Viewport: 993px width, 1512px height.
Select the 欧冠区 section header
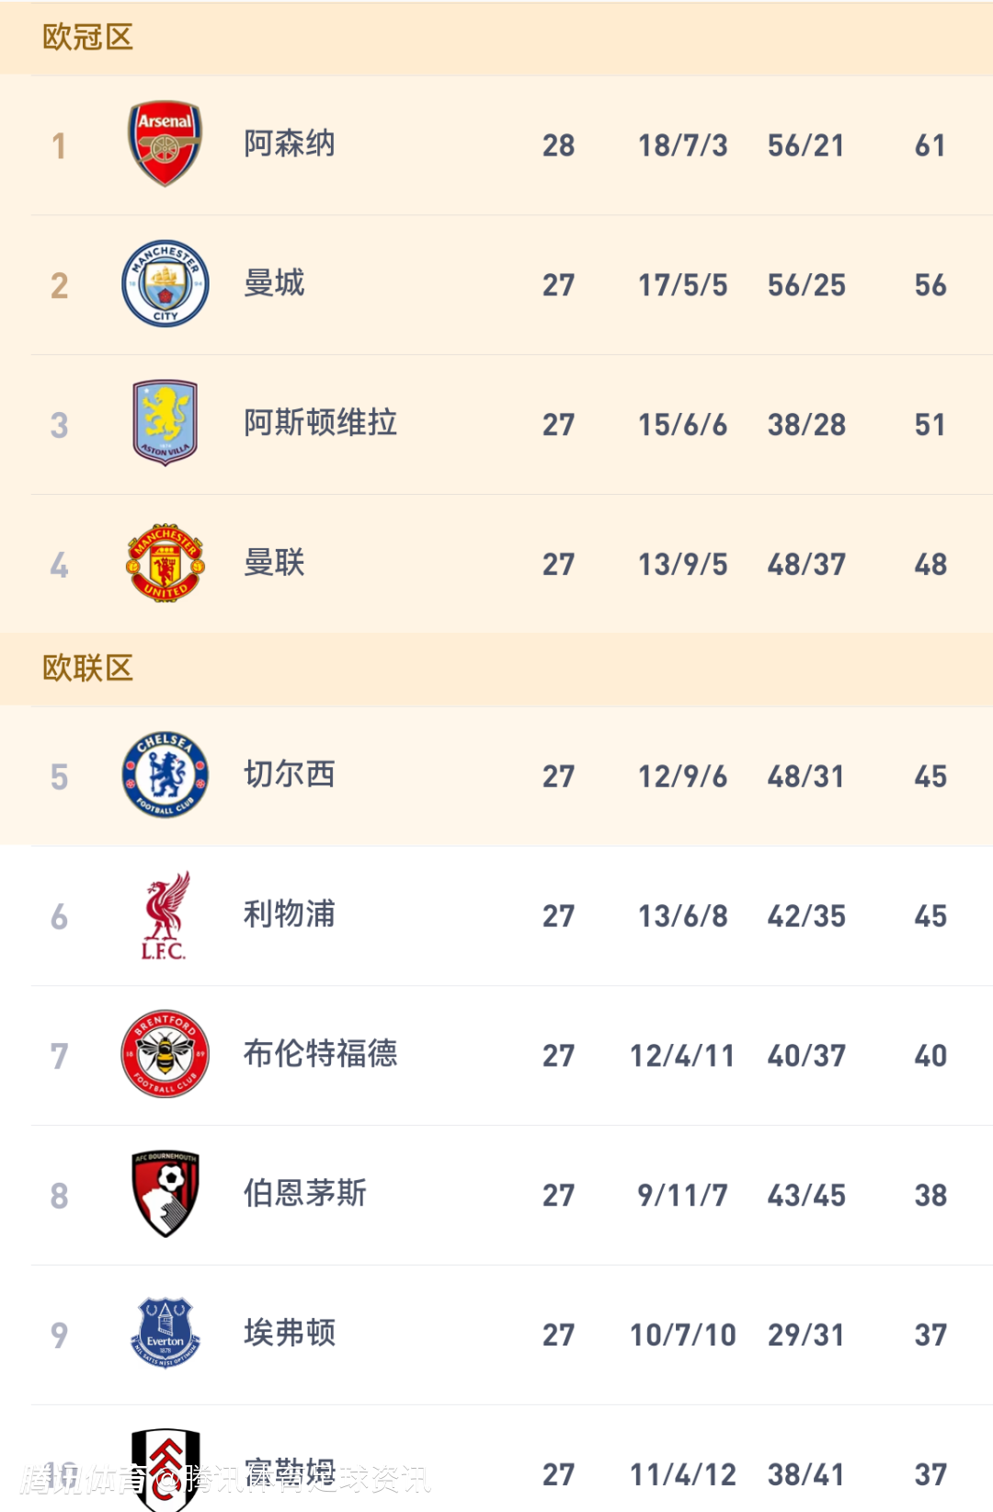click(x=88, y=38)
